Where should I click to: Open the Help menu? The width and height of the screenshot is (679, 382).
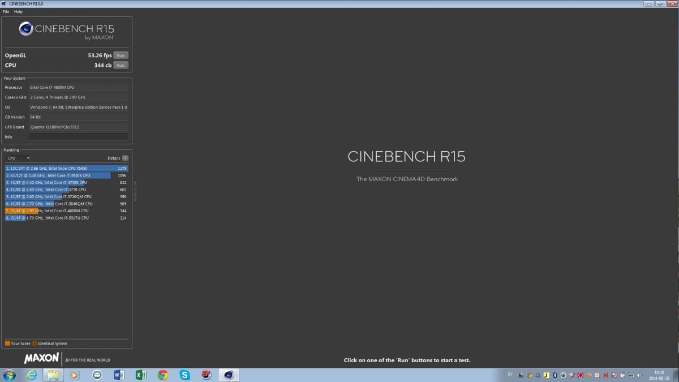tap(18, 11)
